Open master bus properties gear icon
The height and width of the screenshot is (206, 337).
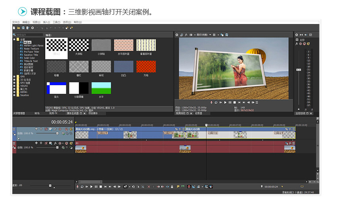tap(297, 35)
